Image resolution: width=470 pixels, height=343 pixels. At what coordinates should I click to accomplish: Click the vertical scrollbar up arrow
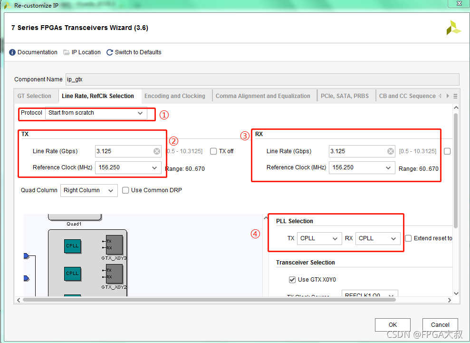456,108
